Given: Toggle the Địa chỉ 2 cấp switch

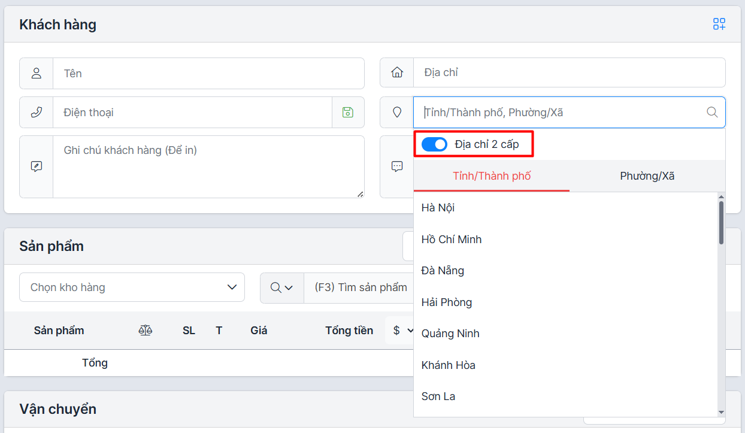Looking at the screenshot, I should tap(434, 144).
